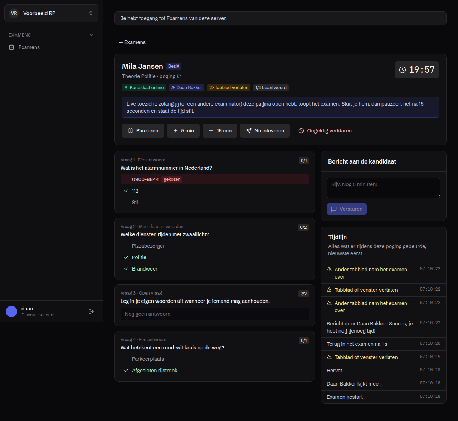This screenshot has height=421, width=458.
Task: Click Nu inleveren to submit the exam
Action: click(x=265, y=131)
